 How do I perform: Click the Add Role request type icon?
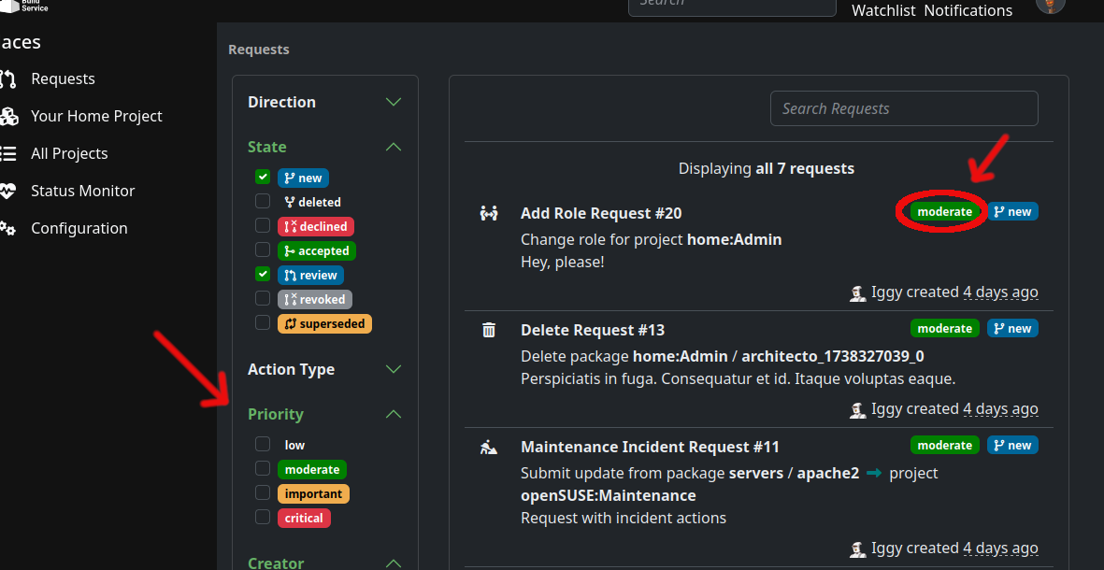pos(489,212)
